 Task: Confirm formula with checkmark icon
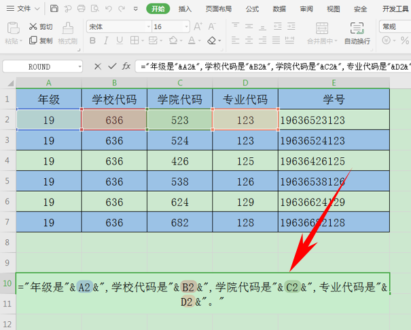point(112,66)
